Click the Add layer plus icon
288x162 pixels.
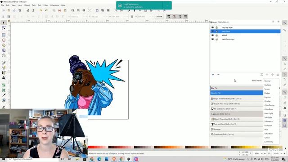click(213, 75)
